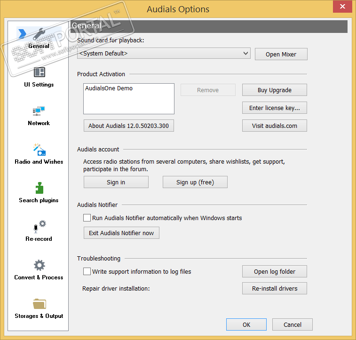Click Enter license key button
This screenshot has width=356, height=340.
point(274,108)
